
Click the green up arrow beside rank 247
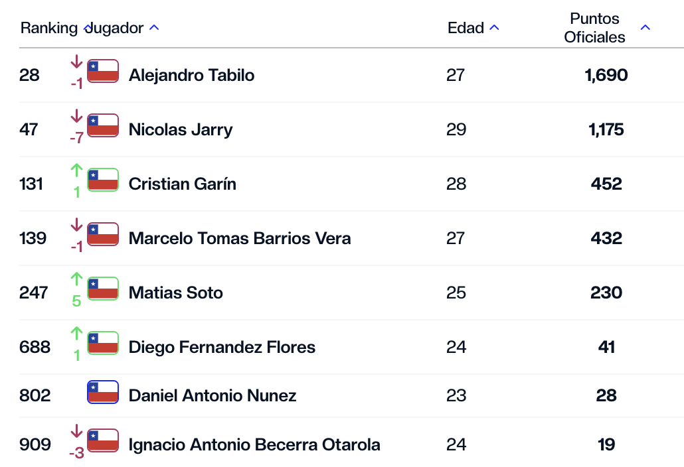tap(76, 279)
